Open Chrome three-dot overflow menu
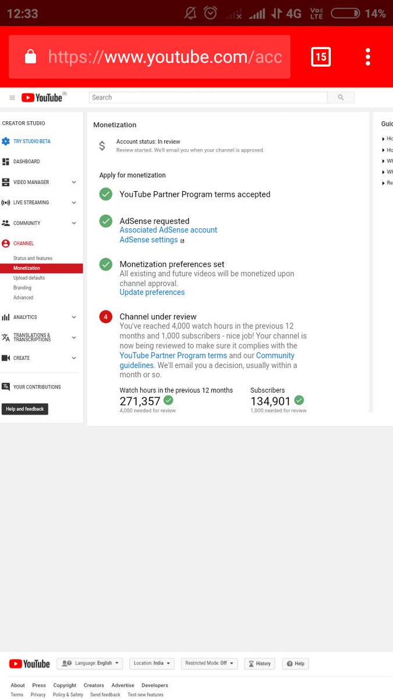Image resolution: width=393 pixels, height=699 pixels. [368, 57]
